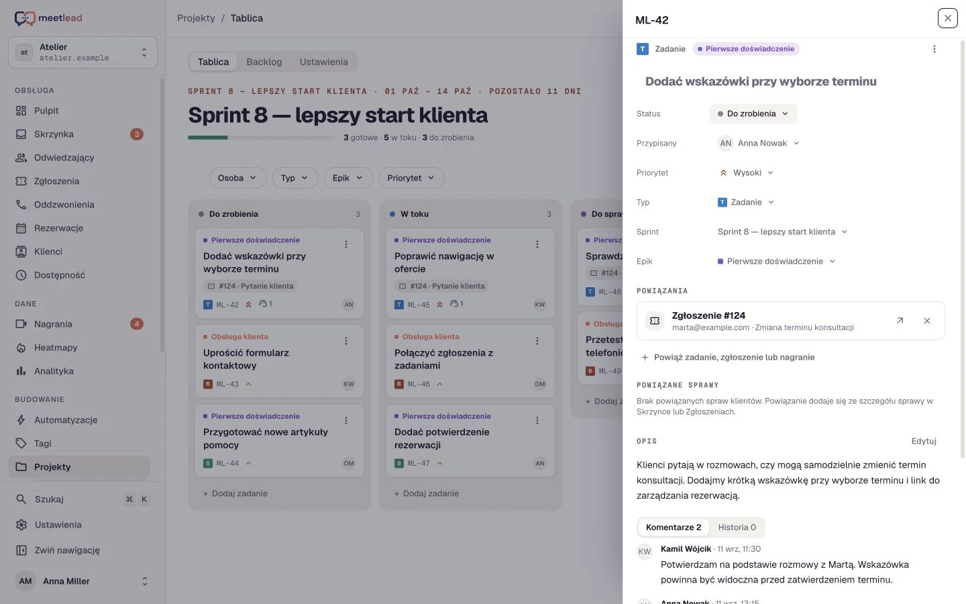Image resolution: width=966 pixels, height=604 pixels.
Task: Collapse navigation with Zwiń nawigację
Action: point(83,550)
